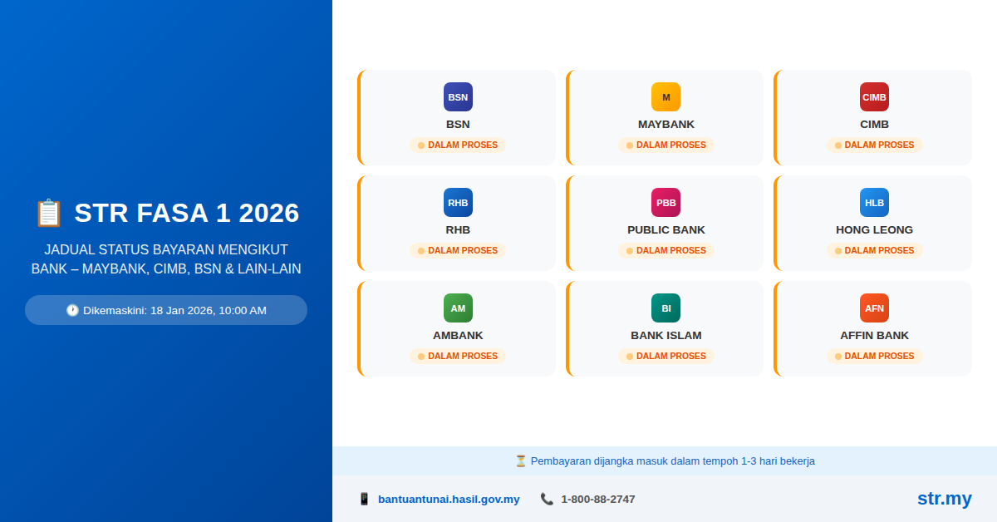Click the BSN bank logo icon
The image size is (997, 522).
458,96
